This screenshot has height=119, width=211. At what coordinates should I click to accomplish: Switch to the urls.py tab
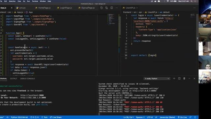pos(21,8)
